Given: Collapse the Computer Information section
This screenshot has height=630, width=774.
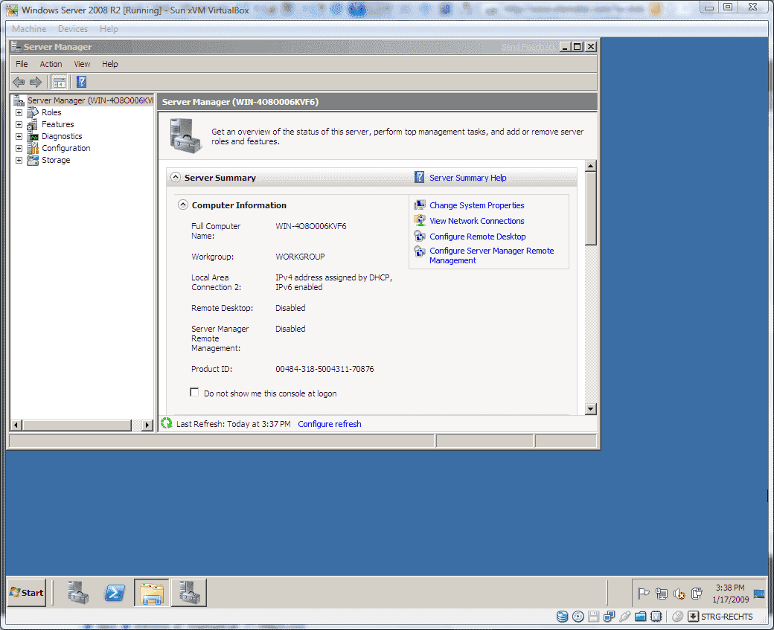Looking at the screenshot, I should pos(183,205).
